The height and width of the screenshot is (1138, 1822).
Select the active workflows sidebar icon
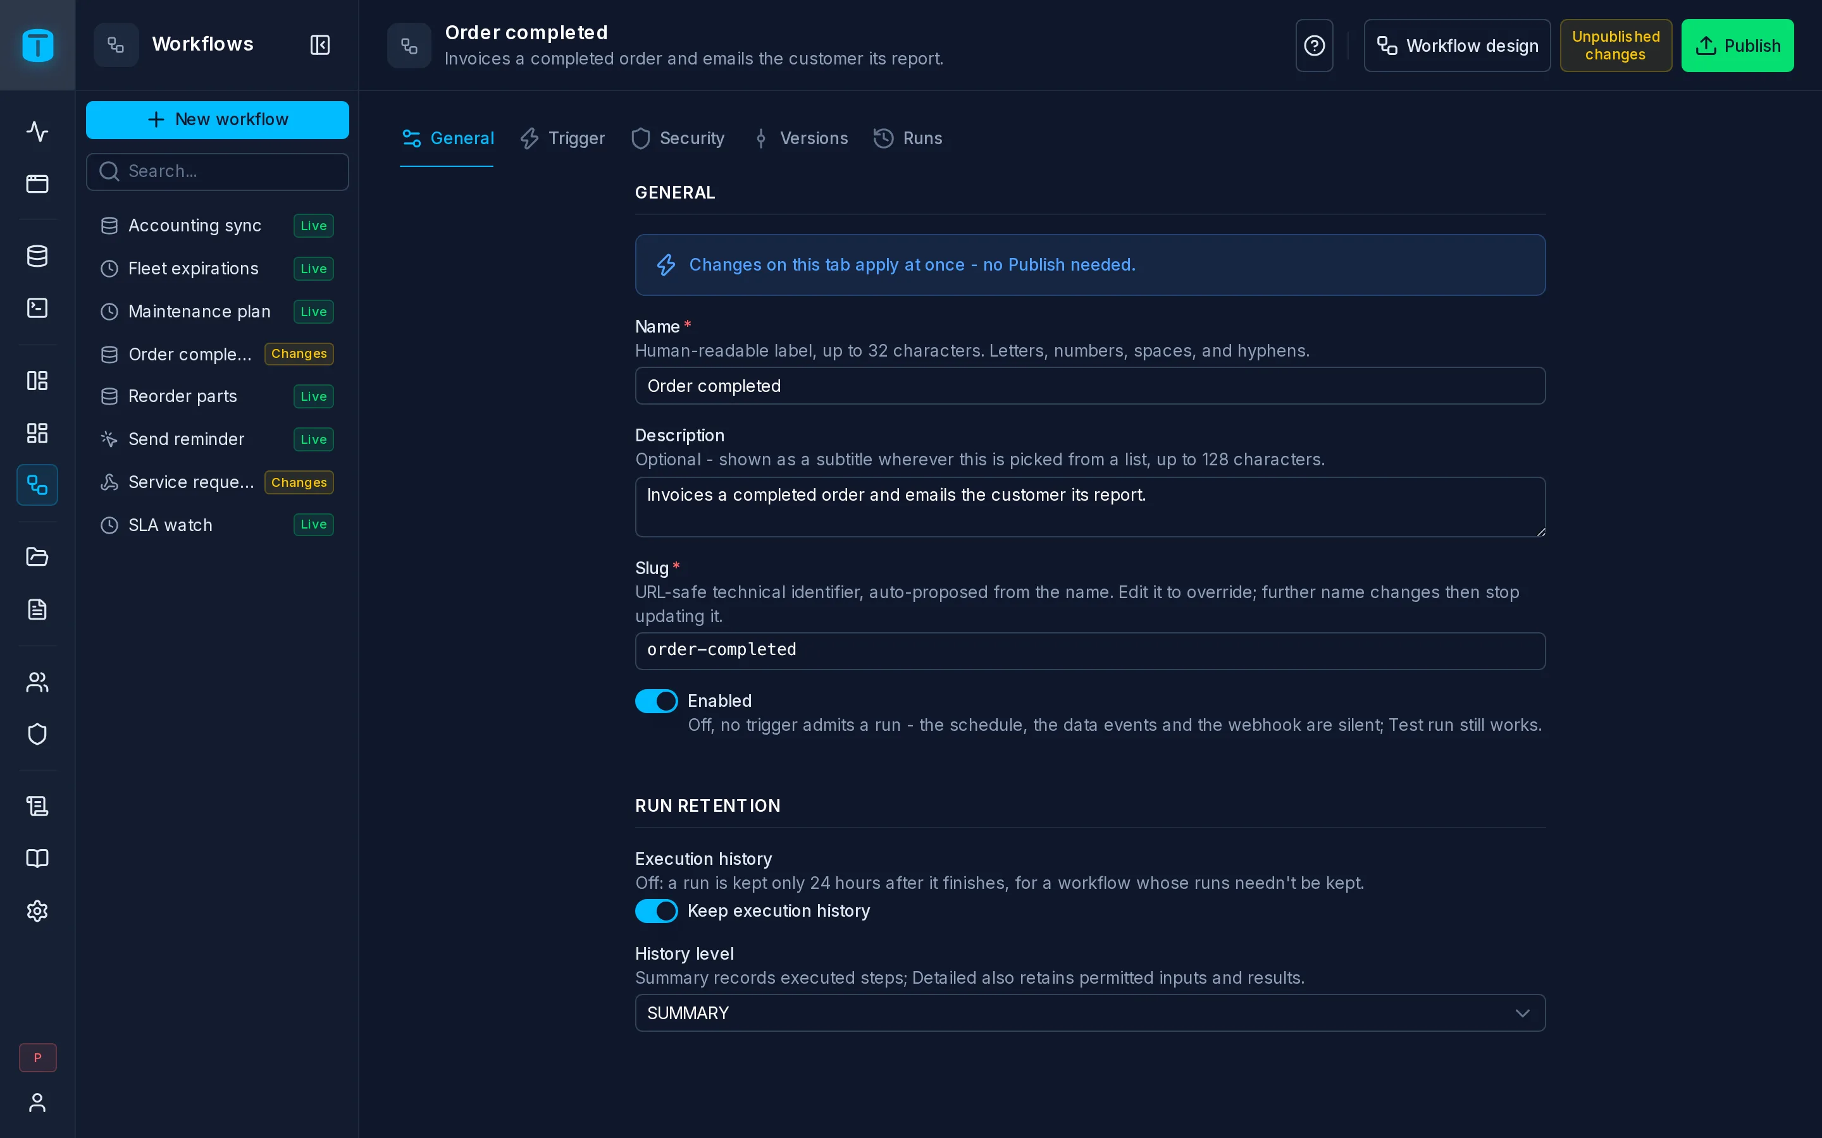click(x=37, y=485)
